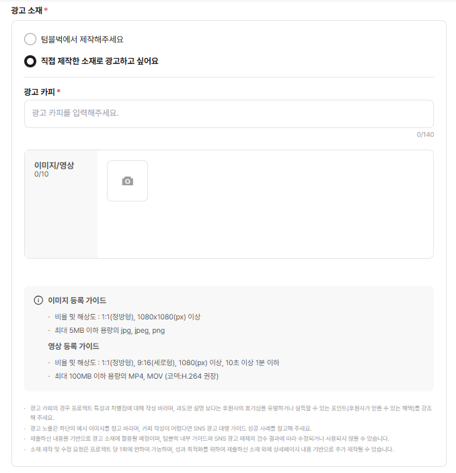Click the 0/10 upload count text

pos(42,175)
